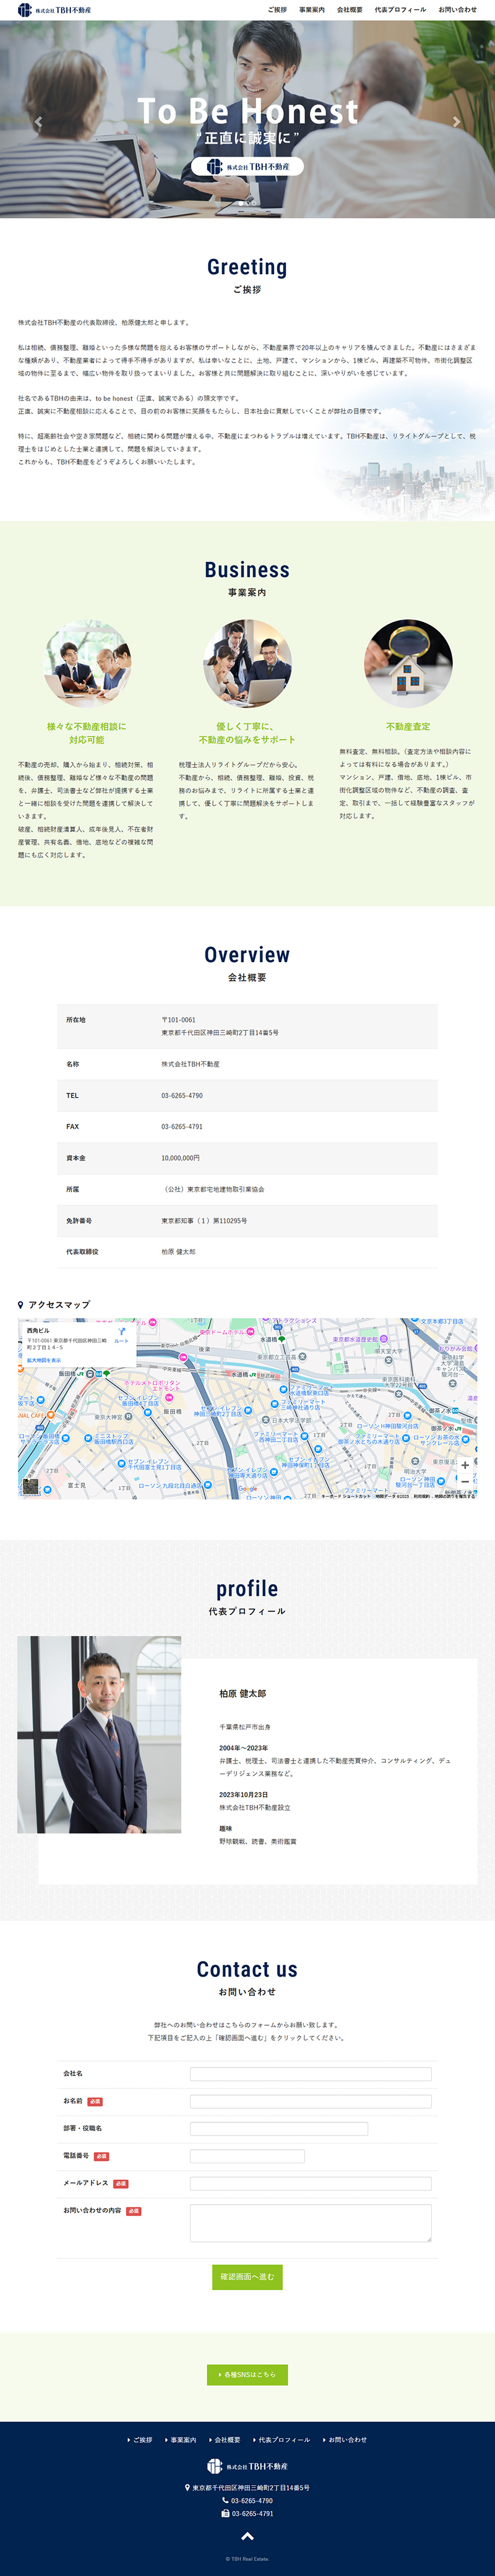Click the 様々な不動産相談に対応可能 heading
This screenshot has width=495, height=2576.
(87, 733)
